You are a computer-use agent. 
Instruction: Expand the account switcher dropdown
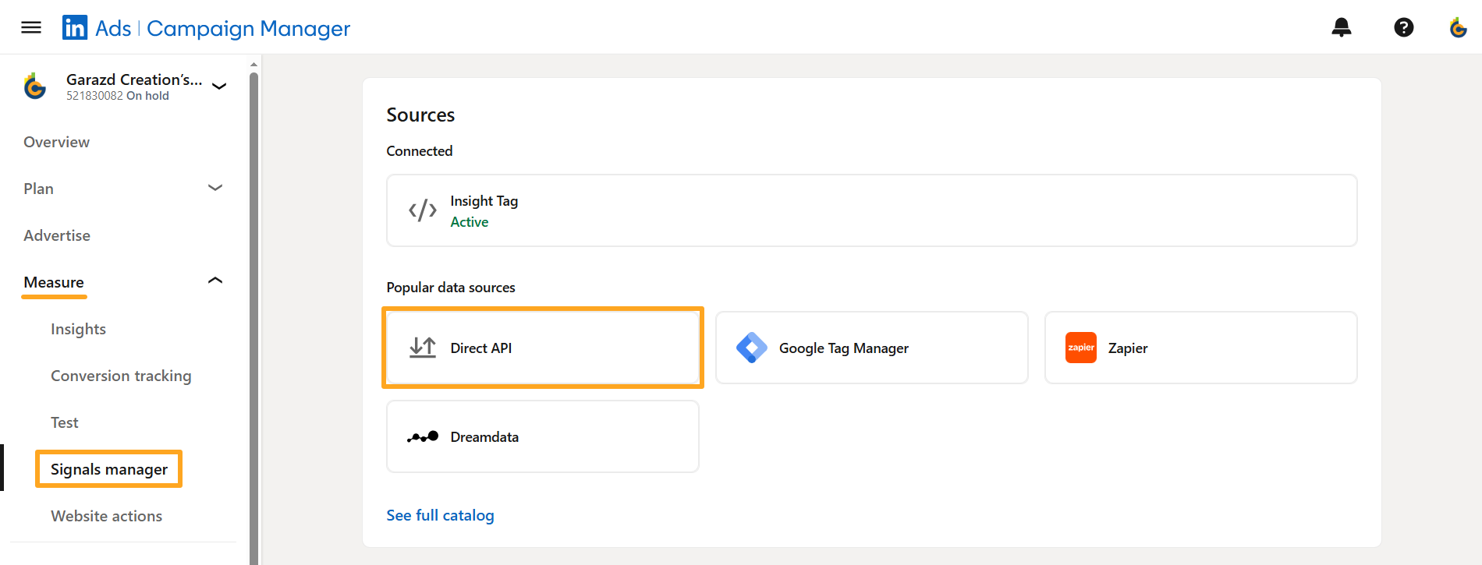pos(219,86)
